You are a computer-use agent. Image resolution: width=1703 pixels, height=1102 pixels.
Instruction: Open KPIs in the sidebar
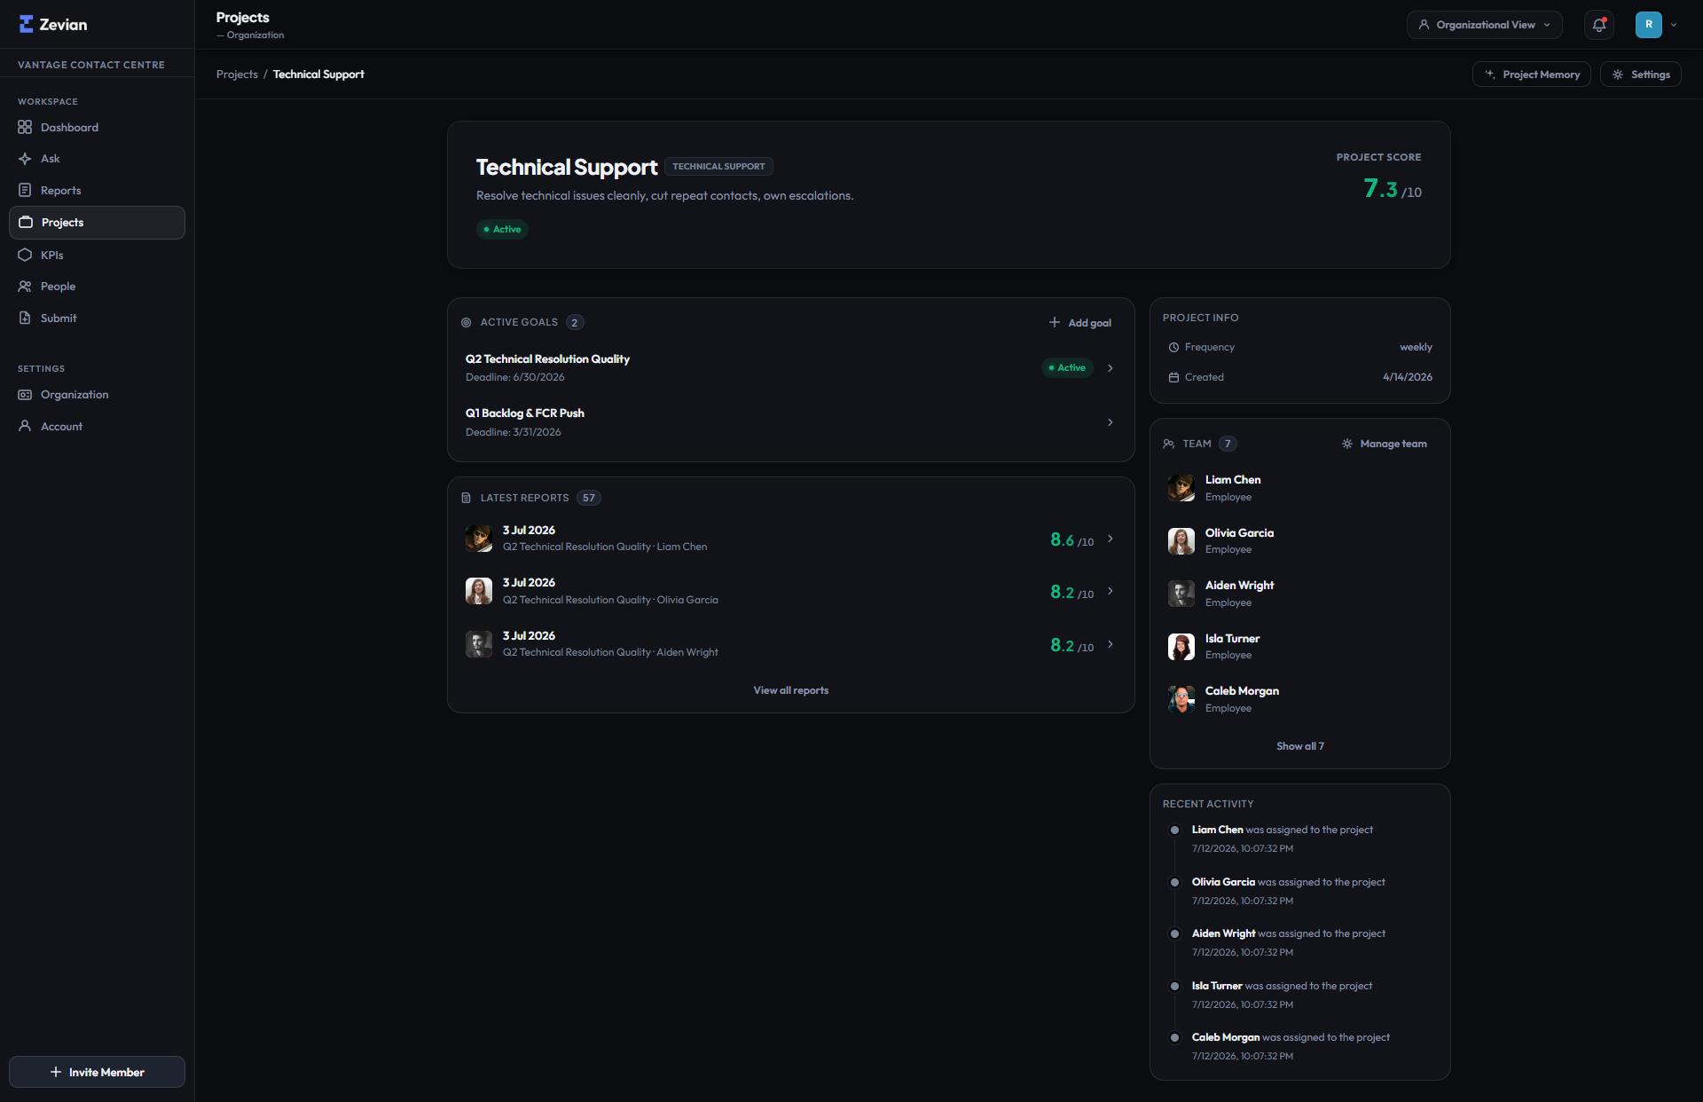[97, 255]
